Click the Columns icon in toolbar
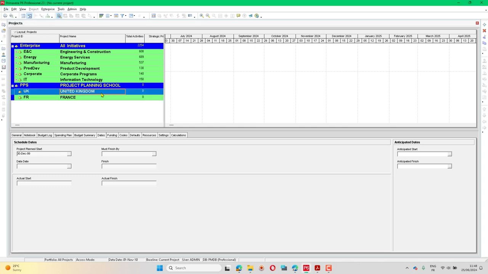This screenshot has width=488, height=274. click(x=109, y=16)
